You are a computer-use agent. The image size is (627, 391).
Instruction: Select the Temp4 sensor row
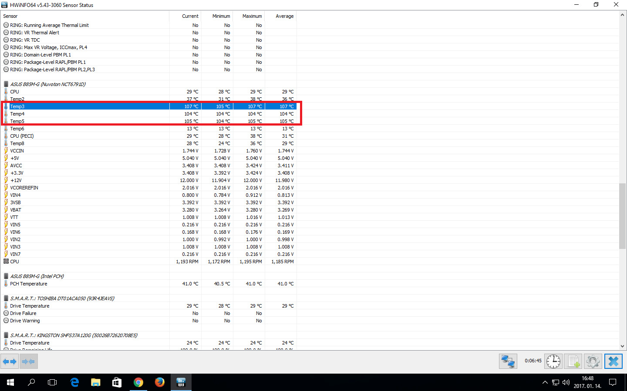(x=149, y=114)
